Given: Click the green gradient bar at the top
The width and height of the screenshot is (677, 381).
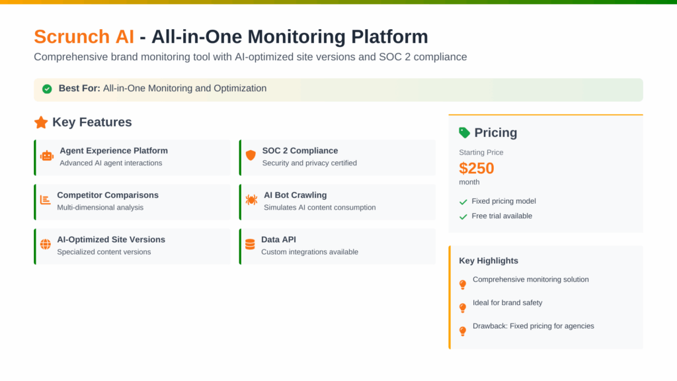Looking at the screenshot, I should 338,3.
